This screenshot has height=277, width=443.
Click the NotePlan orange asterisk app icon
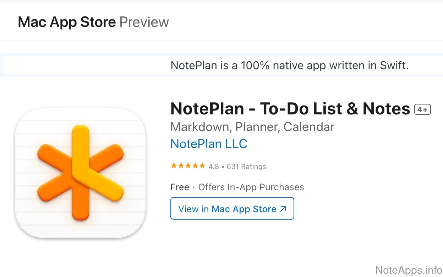point(80,173)
